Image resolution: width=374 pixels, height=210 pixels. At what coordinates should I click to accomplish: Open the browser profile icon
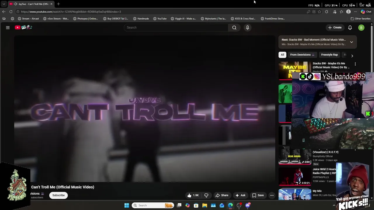(348, 12)
